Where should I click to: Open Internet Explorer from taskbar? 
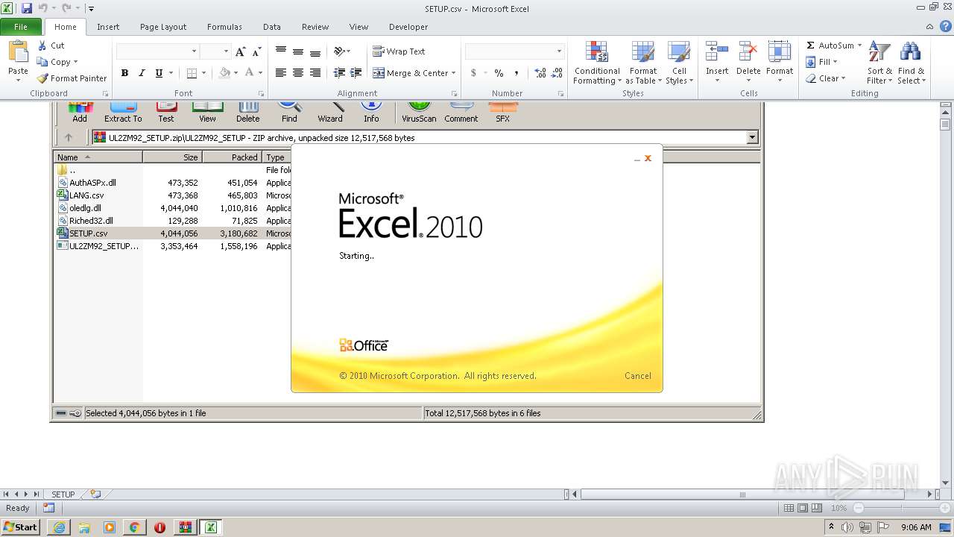click(x=59, y=527)
